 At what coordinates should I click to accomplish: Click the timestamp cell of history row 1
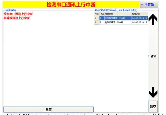coord(140,18)
